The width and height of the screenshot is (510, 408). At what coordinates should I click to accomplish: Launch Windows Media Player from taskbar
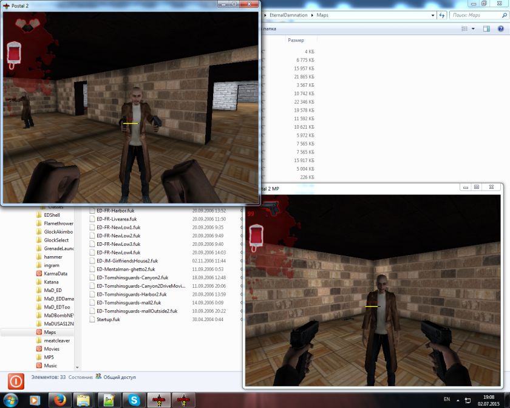[x=35, y=400]
